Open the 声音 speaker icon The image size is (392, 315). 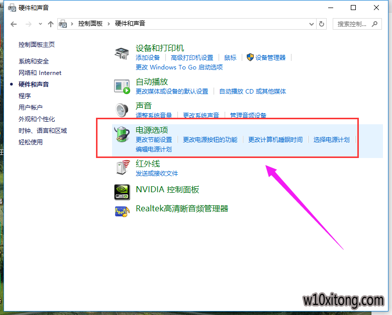122,110
